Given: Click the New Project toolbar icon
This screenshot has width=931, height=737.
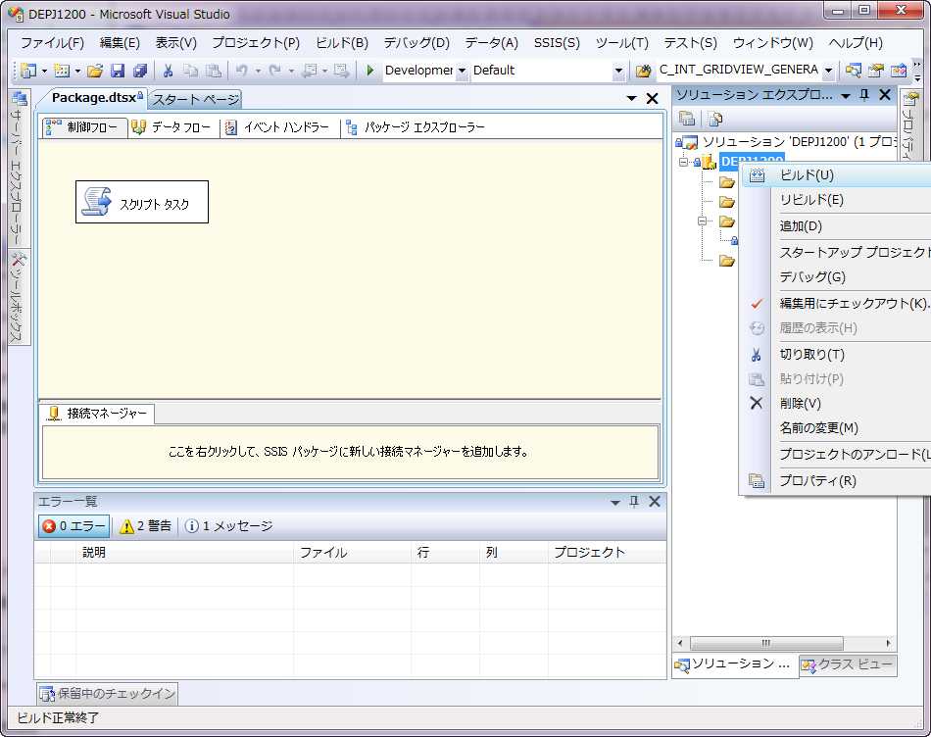Looking at the screenshot, I should click(x=27, y=71).
